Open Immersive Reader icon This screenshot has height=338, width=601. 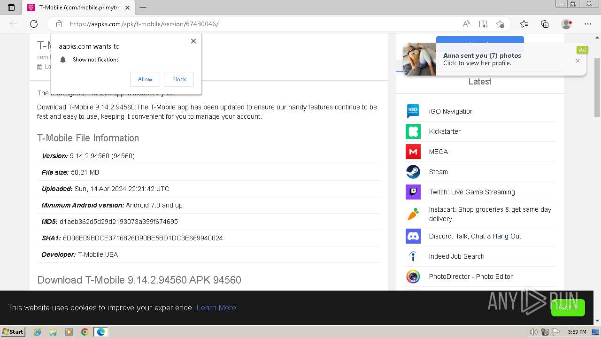(x=483, y=24)
